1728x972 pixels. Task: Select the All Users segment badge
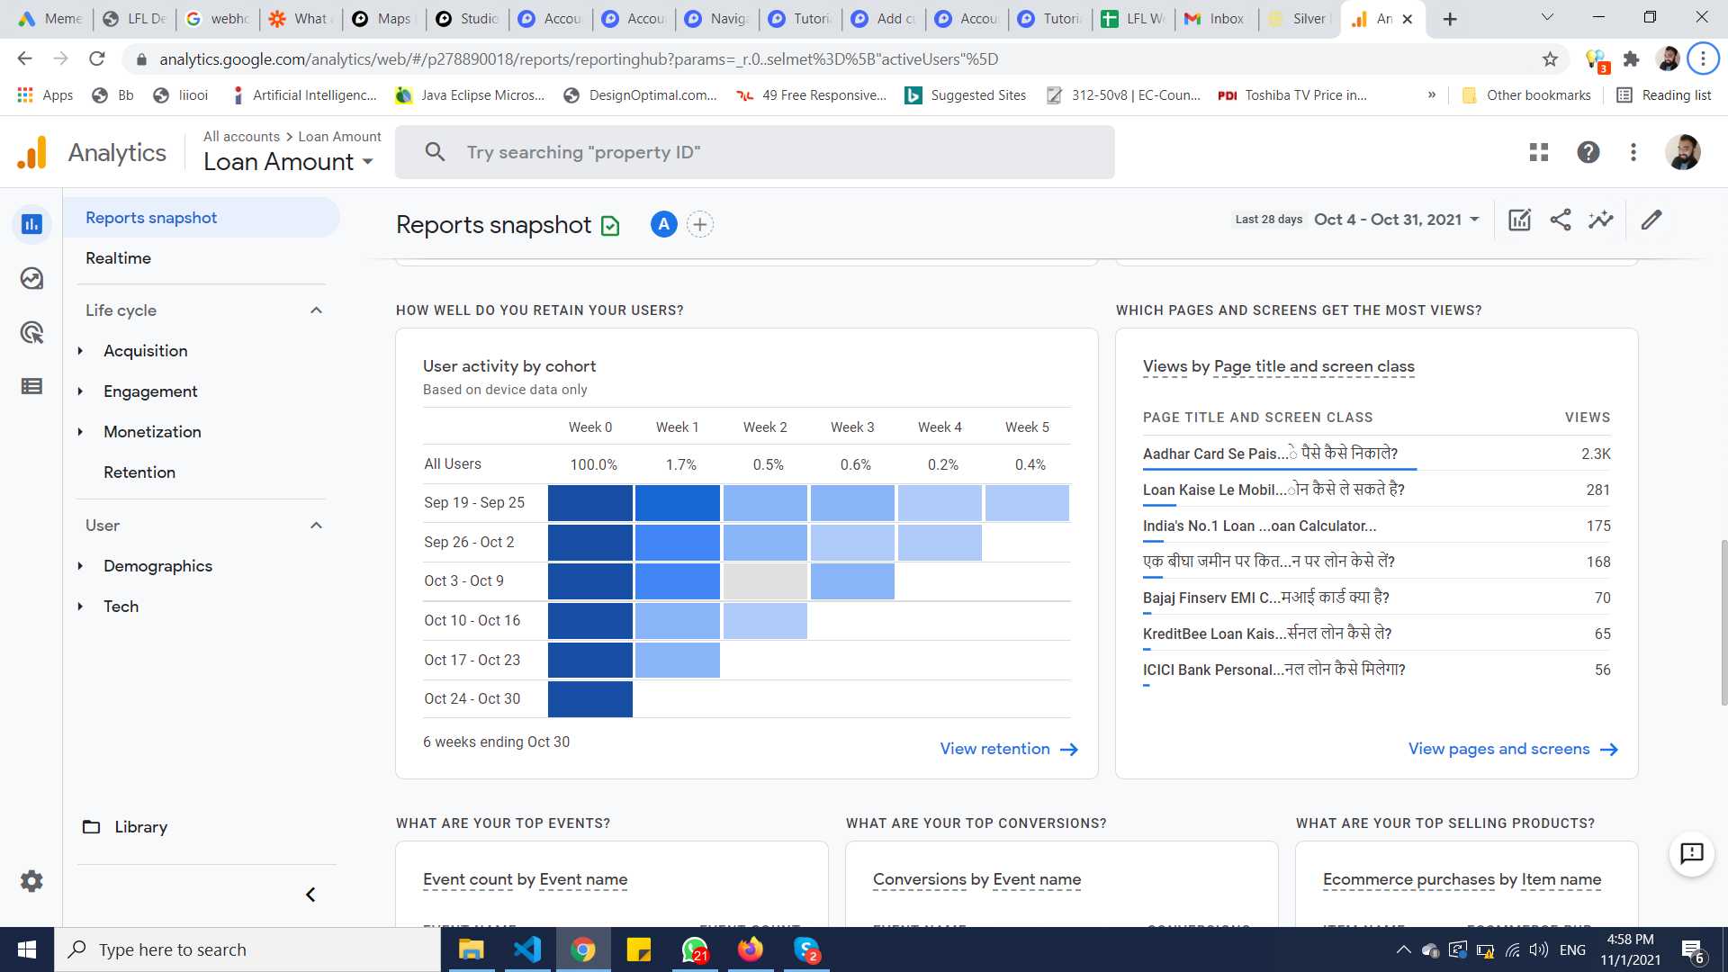pyautogui.click(x=663, y=224)
